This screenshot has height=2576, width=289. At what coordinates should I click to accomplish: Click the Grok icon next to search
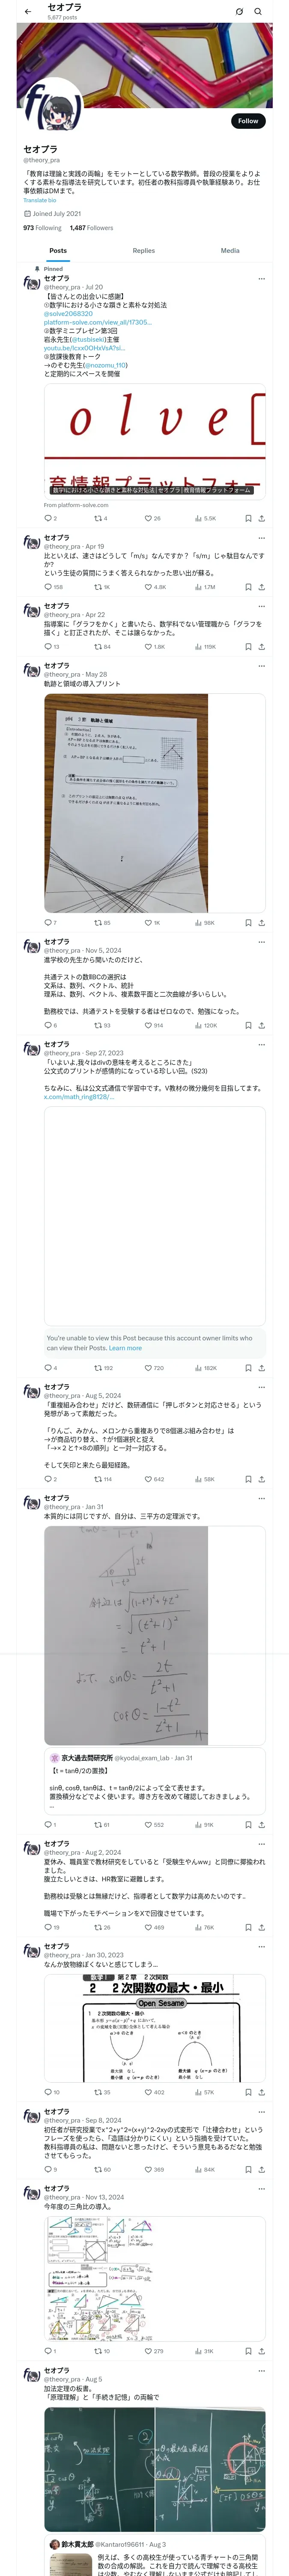click(x=239, y=12)
